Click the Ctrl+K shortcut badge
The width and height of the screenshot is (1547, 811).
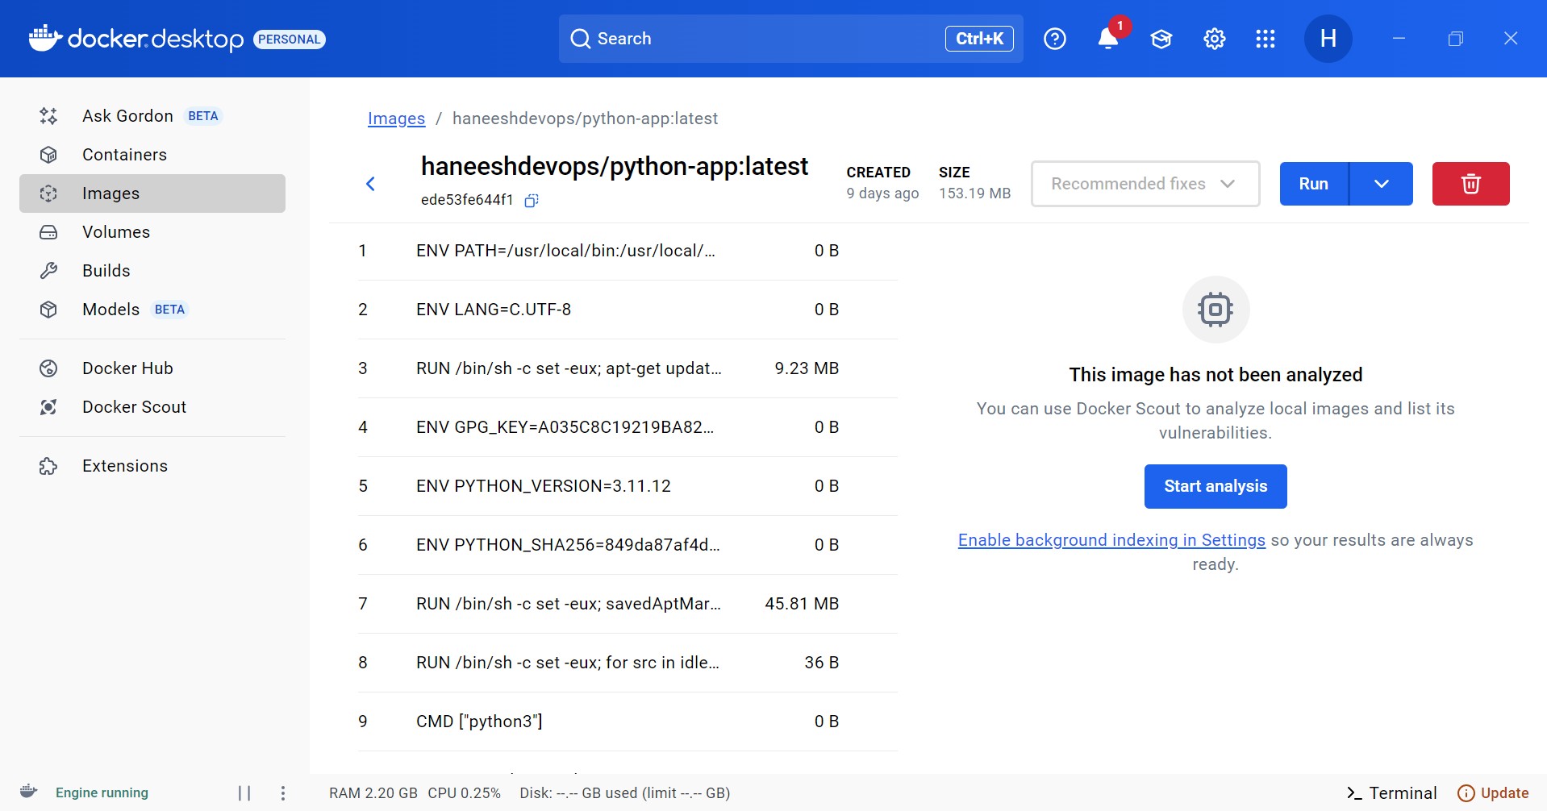coord(979,39)
